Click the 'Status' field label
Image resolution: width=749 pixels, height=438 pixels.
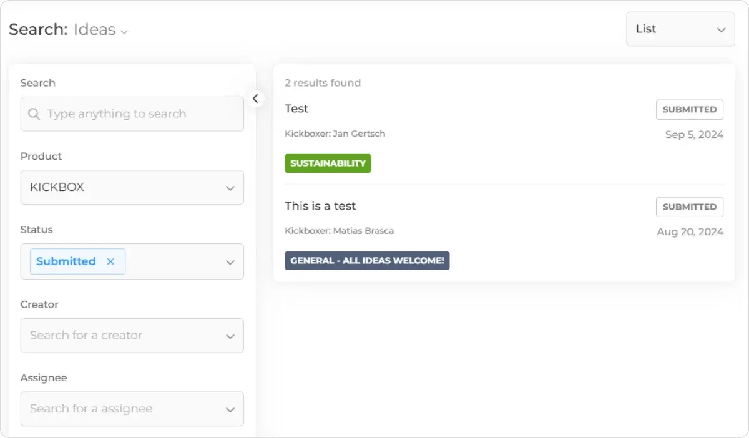point(36,230)
